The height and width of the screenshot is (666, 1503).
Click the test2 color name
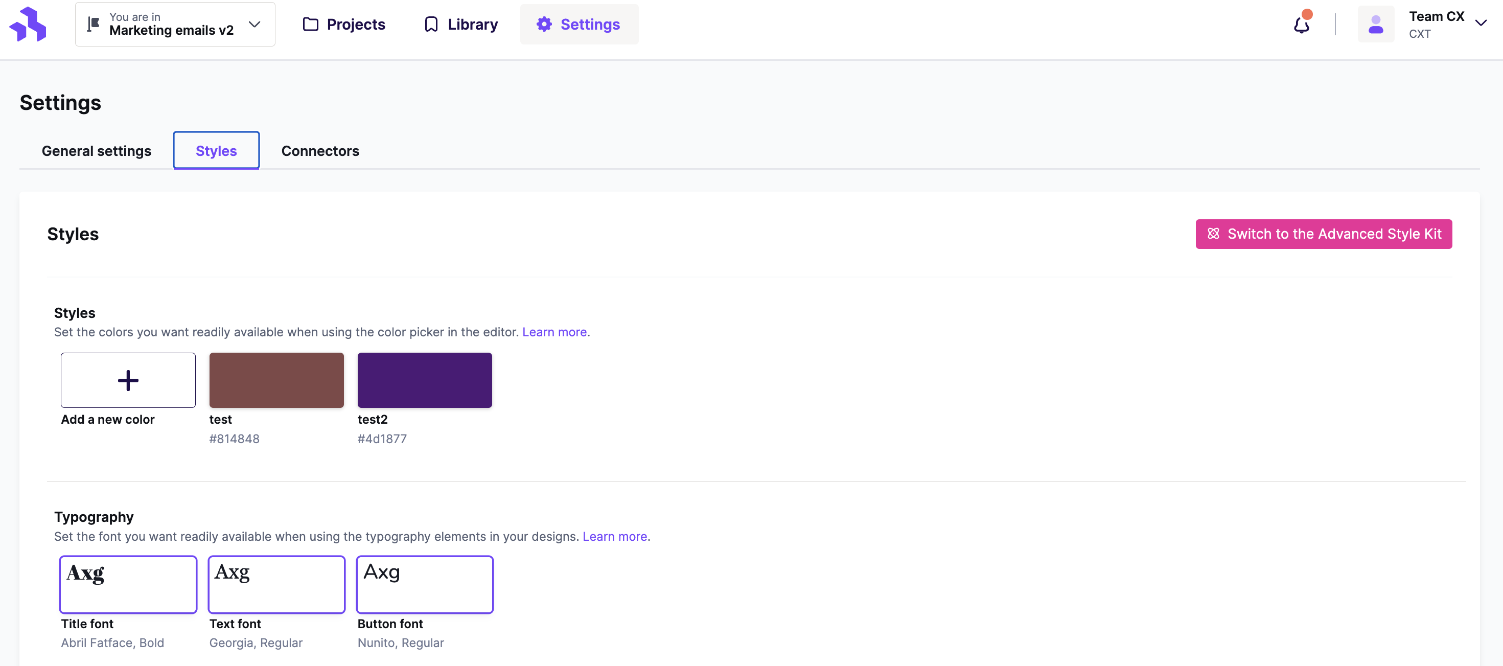coord(372,419)
